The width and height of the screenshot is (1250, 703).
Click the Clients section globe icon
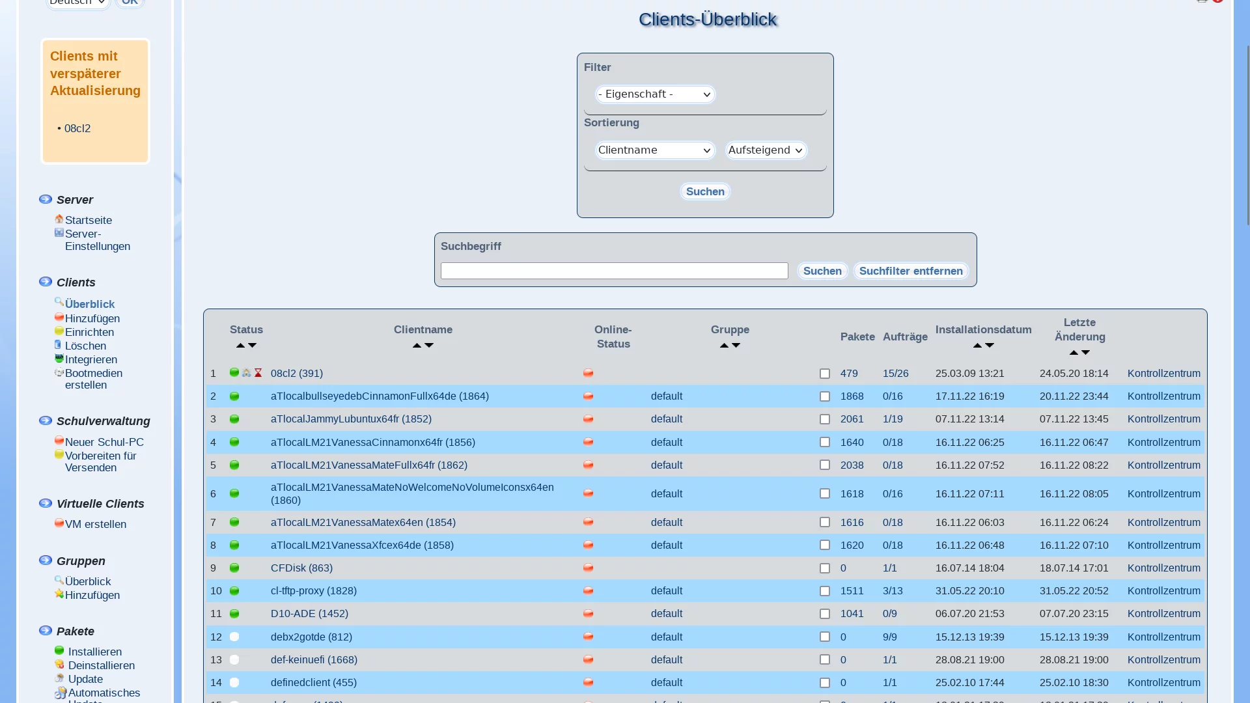tap(46, 281)
